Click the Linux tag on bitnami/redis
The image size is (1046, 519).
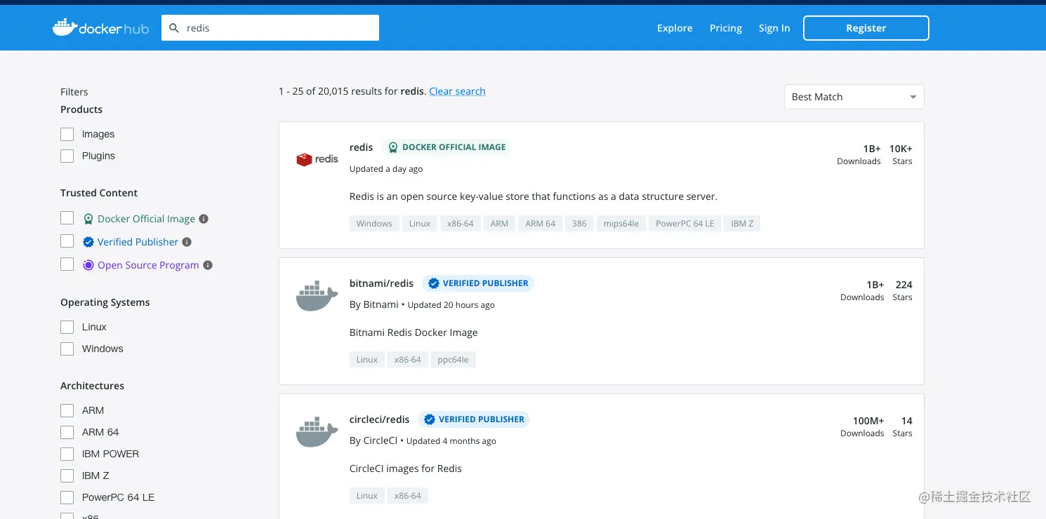367,360
